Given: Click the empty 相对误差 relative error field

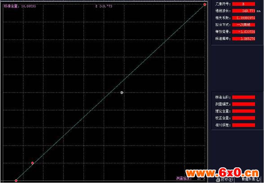Looking at the screenshot, I should click(x=243, y=125).
